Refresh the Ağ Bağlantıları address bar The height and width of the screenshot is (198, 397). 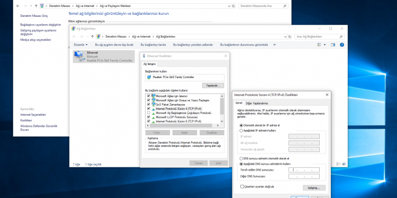290,36
